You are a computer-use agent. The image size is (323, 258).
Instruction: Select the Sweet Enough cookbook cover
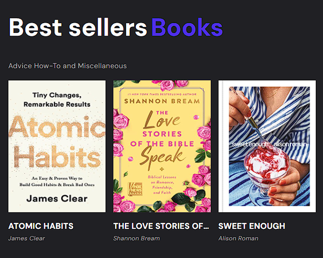tap(267, 146)
